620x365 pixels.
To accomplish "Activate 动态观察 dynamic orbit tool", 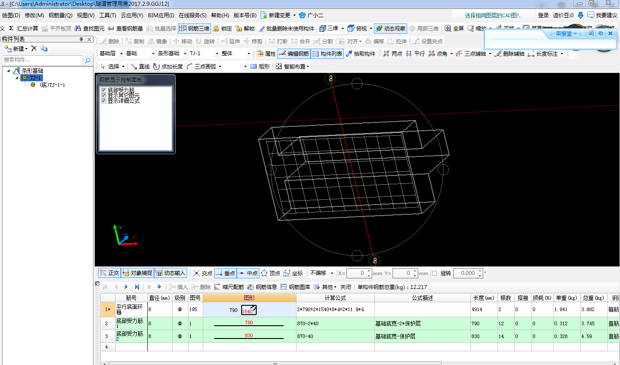I will (x=390, y=28).
